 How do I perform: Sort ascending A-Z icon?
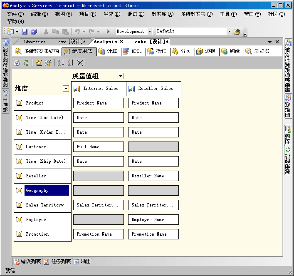(x=61, y=63)
